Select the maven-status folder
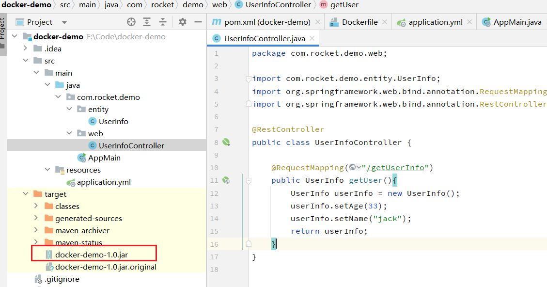547x287 pixels. point(78,242)
